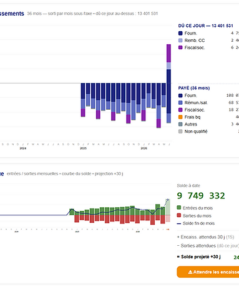Click the 'Non qualifié' legend label
Image resolution: width=239 pixels, height=287 pixels.
[x=196, y=132]
